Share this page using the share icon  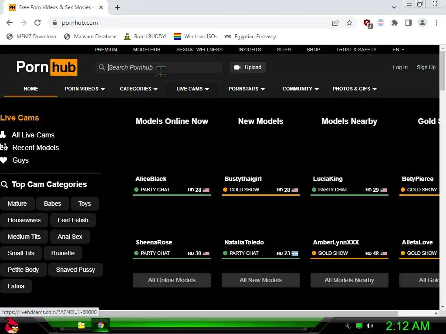[x=335, y=23]
